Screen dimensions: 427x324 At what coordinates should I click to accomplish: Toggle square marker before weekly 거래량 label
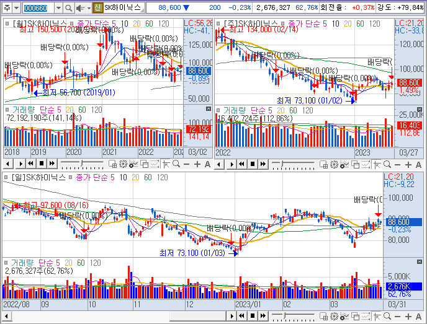tap(218, 110)
